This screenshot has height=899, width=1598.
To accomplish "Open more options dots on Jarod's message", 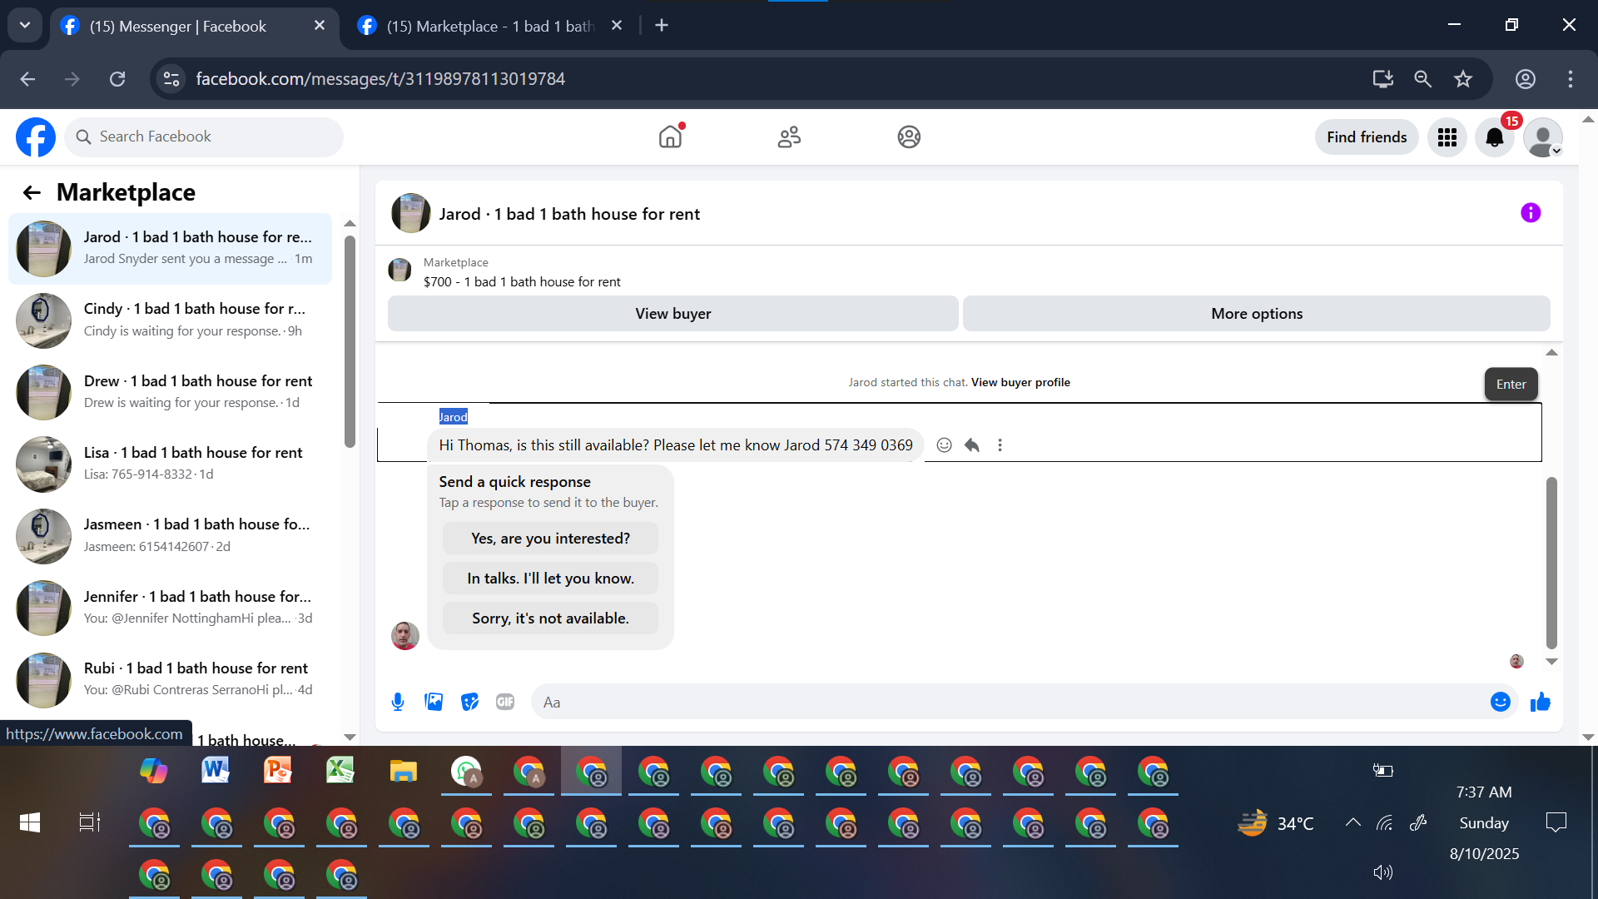I will point(1000,445).
